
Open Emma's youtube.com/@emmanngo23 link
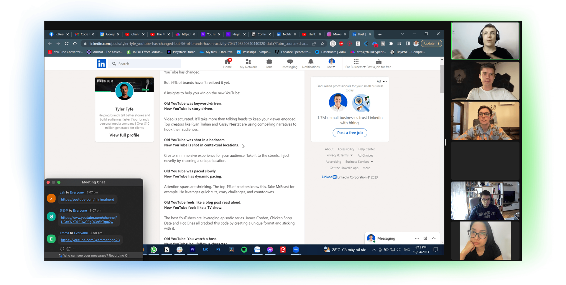[90, 240]
